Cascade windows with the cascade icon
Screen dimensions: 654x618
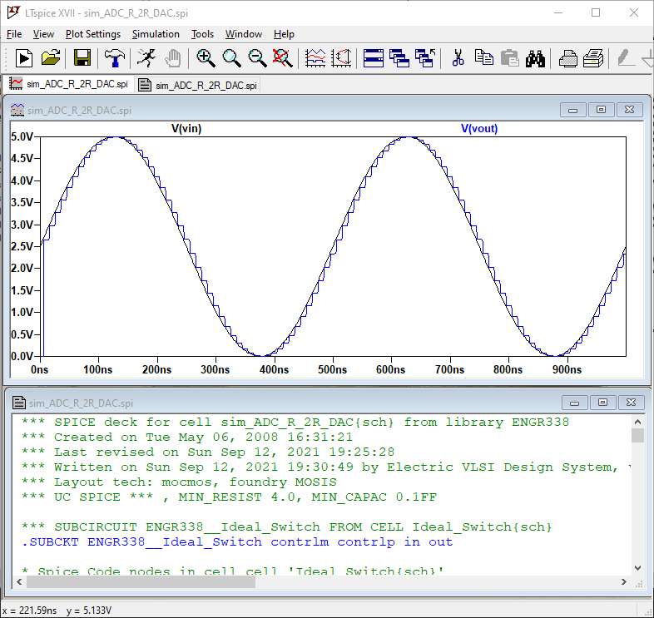point(399,58)
